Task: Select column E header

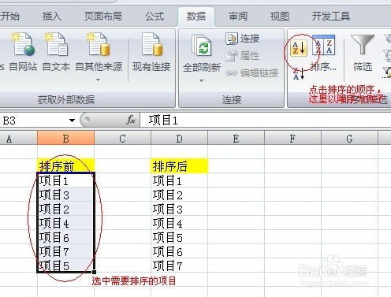Action: point(236,139)
